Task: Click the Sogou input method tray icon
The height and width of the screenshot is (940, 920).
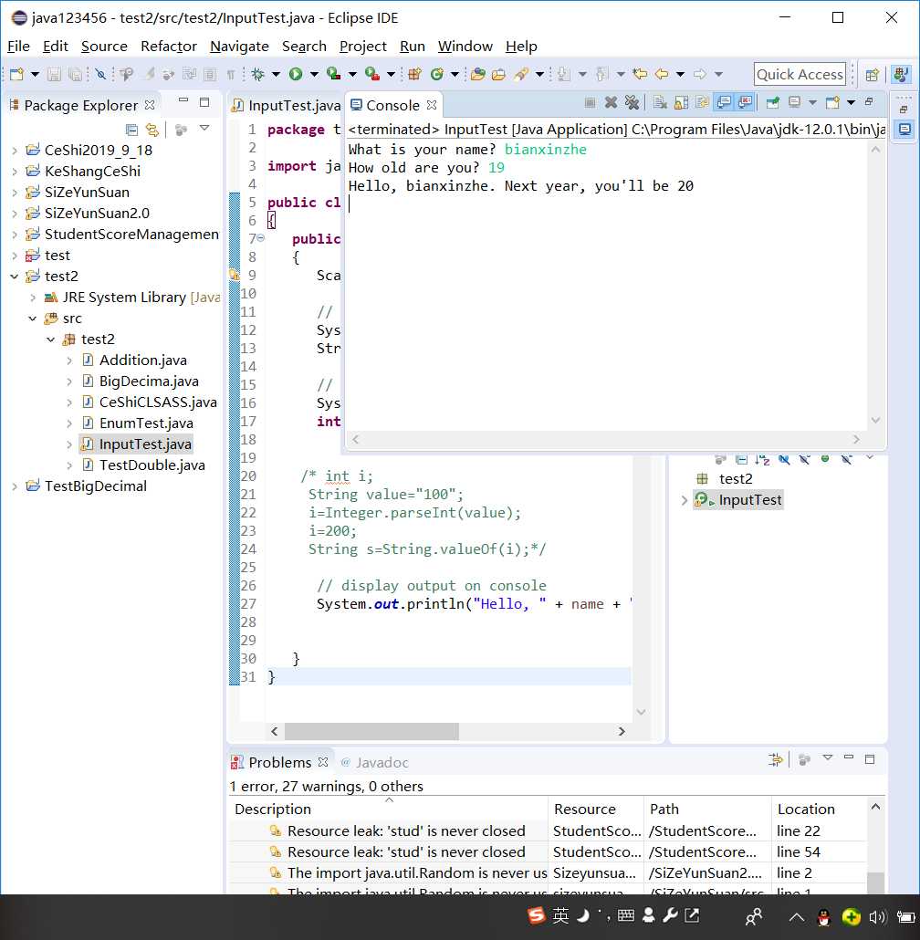Action: click(x=536, y=915)
